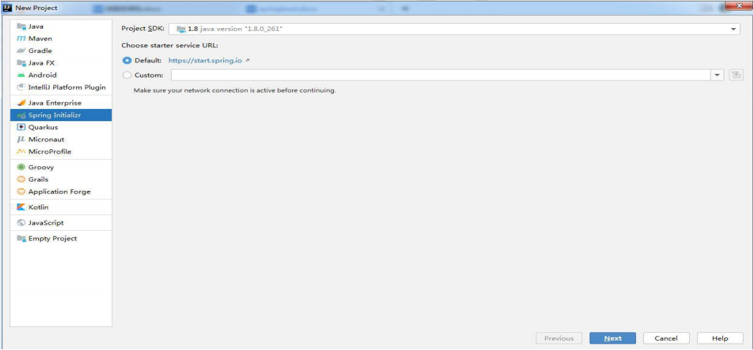Click the Application Forge icon
The height and width of the screenshot is (350, 753).
[x=21, y=191]
